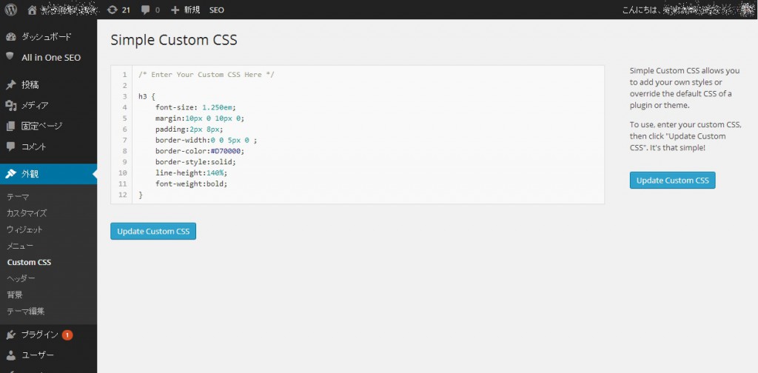The height and width of the screenshot is (373, 758).
Task: Open the site home icon
Action: pos(32,10)
